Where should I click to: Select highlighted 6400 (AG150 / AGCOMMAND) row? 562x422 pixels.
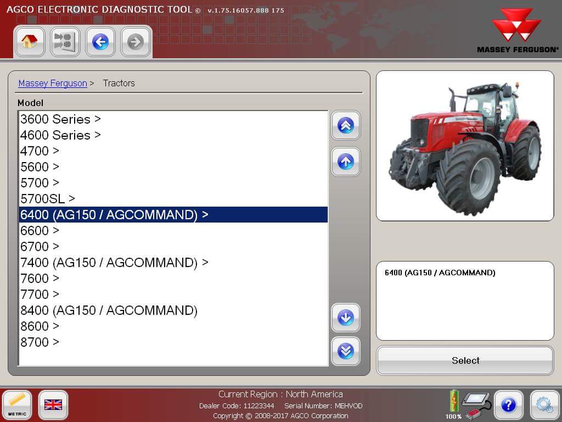pos(173,215)
